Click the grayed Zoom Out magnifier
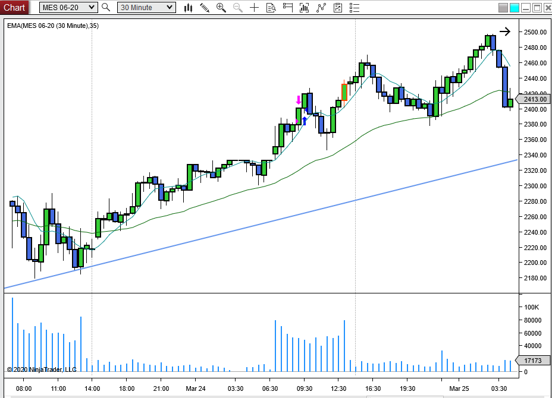 click(237, 8)
